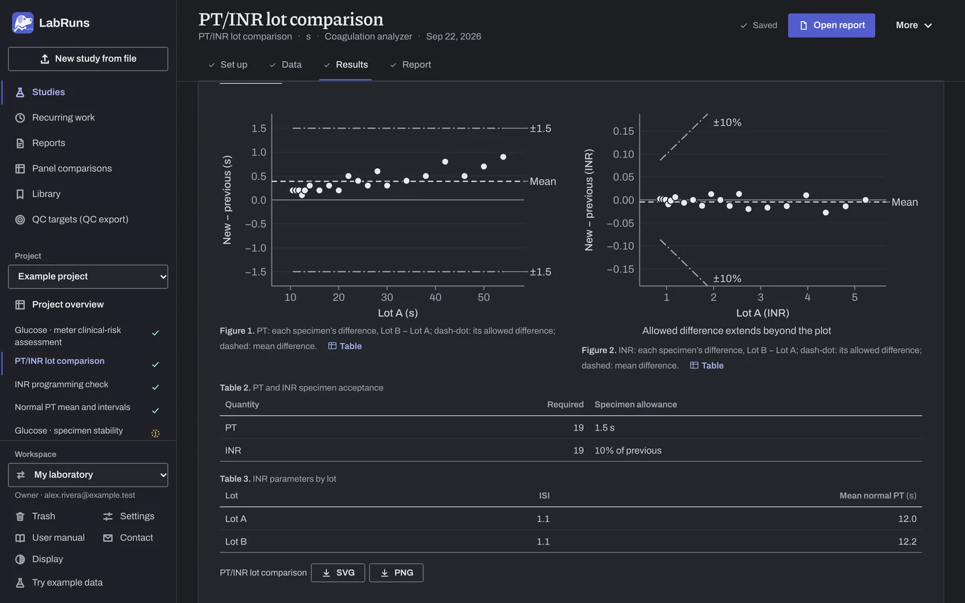The image size is (965, 603).
Task: Open Settings
Action: pyautogui.click(x=129, y=517)
